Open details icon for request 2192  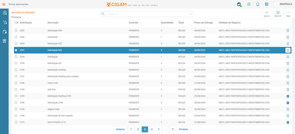(x=288, y=70)
